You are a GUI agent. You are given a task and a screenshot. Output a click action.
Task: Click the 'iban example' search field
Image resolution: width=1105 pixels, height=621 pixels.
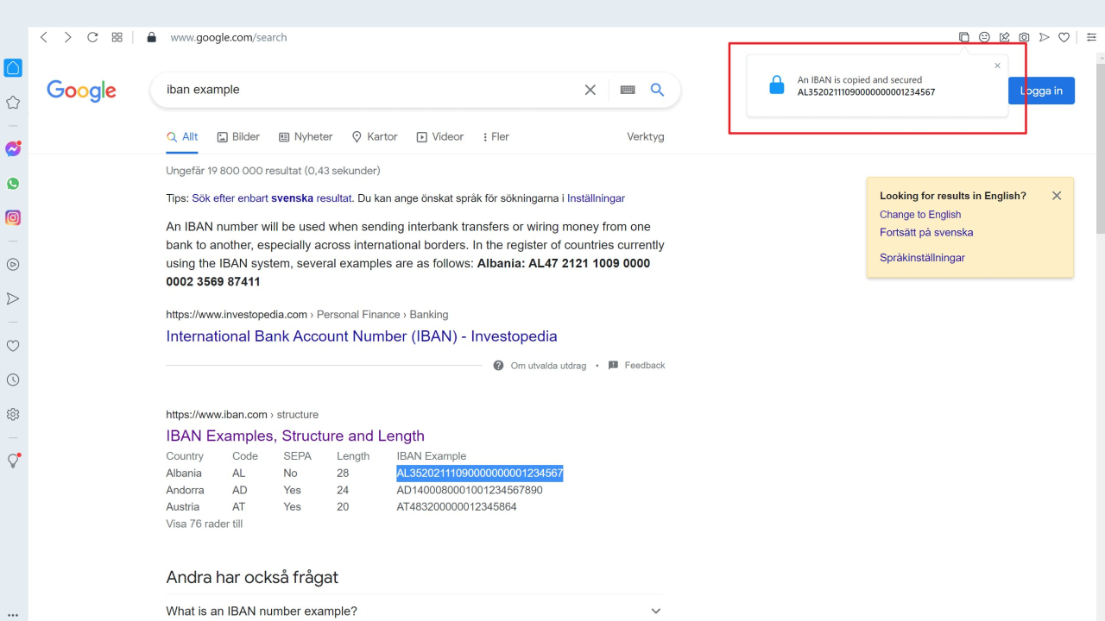[367, 90]
